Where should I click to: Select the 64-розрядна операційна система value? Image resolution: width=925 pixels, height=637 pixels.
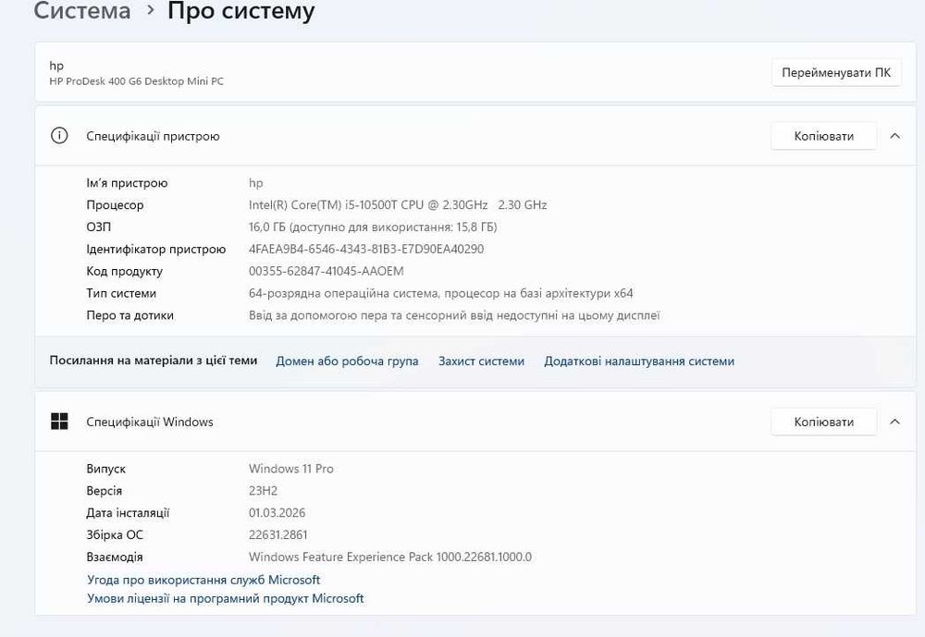pyautogui.click(x=440, y=293)
